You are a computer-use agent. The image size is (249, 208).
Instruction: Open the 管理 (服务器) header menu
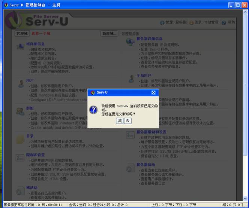click(175, 22)
